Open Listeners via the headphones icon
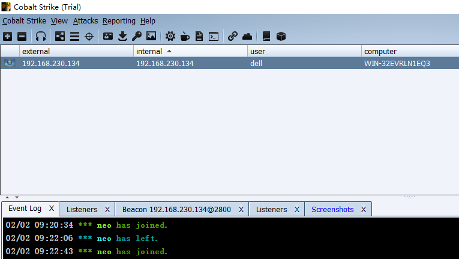The width and height of the screenshot is (459, 259). point(41,37)
